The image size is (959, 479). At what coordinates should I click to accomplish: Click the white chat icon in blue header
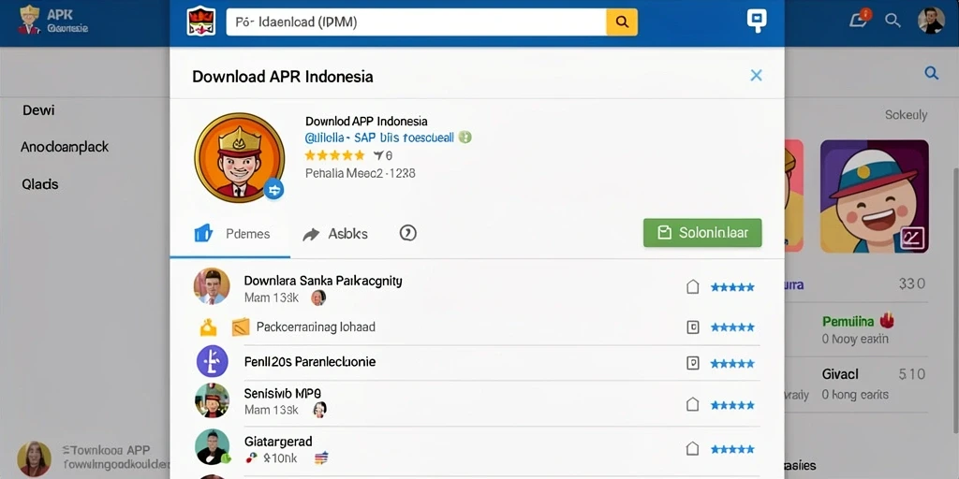click(x=757, y=21)
